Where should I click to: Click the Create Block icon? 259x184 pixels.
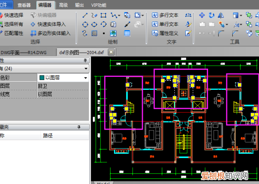[137, 16]
